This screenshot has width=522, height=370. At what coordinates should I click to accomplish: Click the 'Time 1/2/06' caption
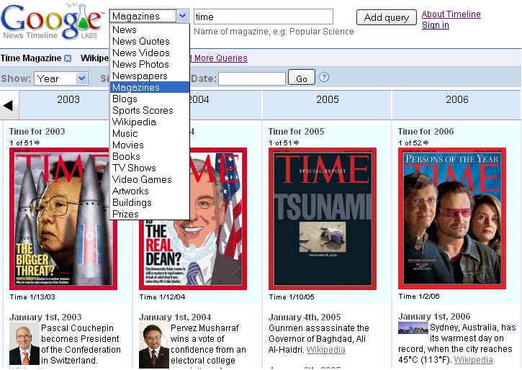(419, 296)
